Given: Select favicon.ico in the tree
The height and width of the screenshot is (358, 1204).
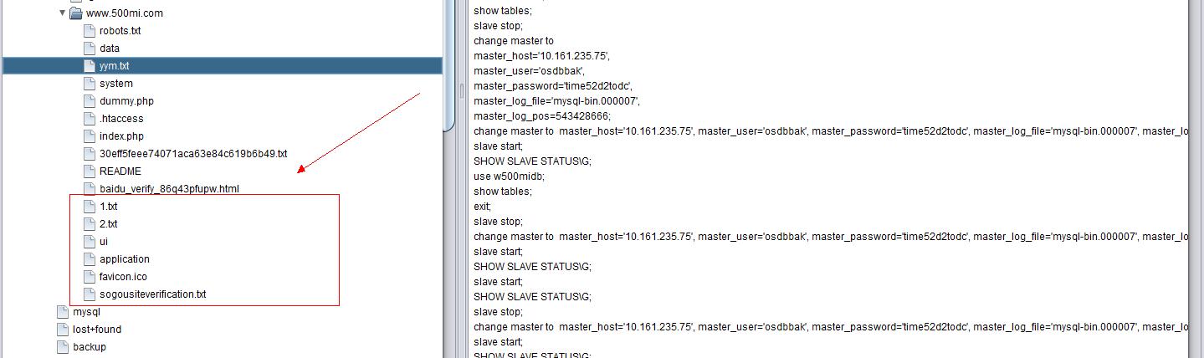Looking at the screenshot, I should pos(123,277).
